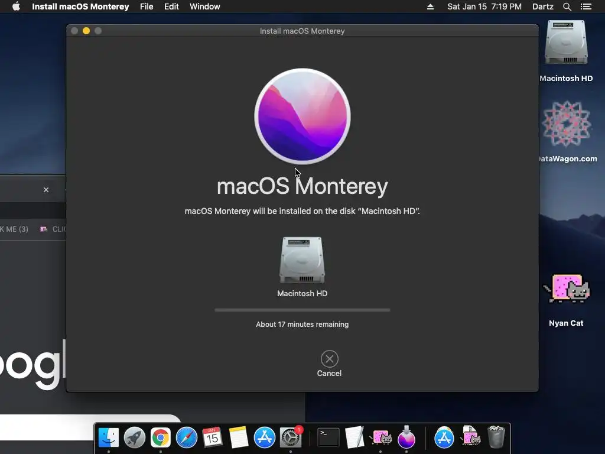Open Notes from the Dock
605x454 pixels.
coord(239,437)
